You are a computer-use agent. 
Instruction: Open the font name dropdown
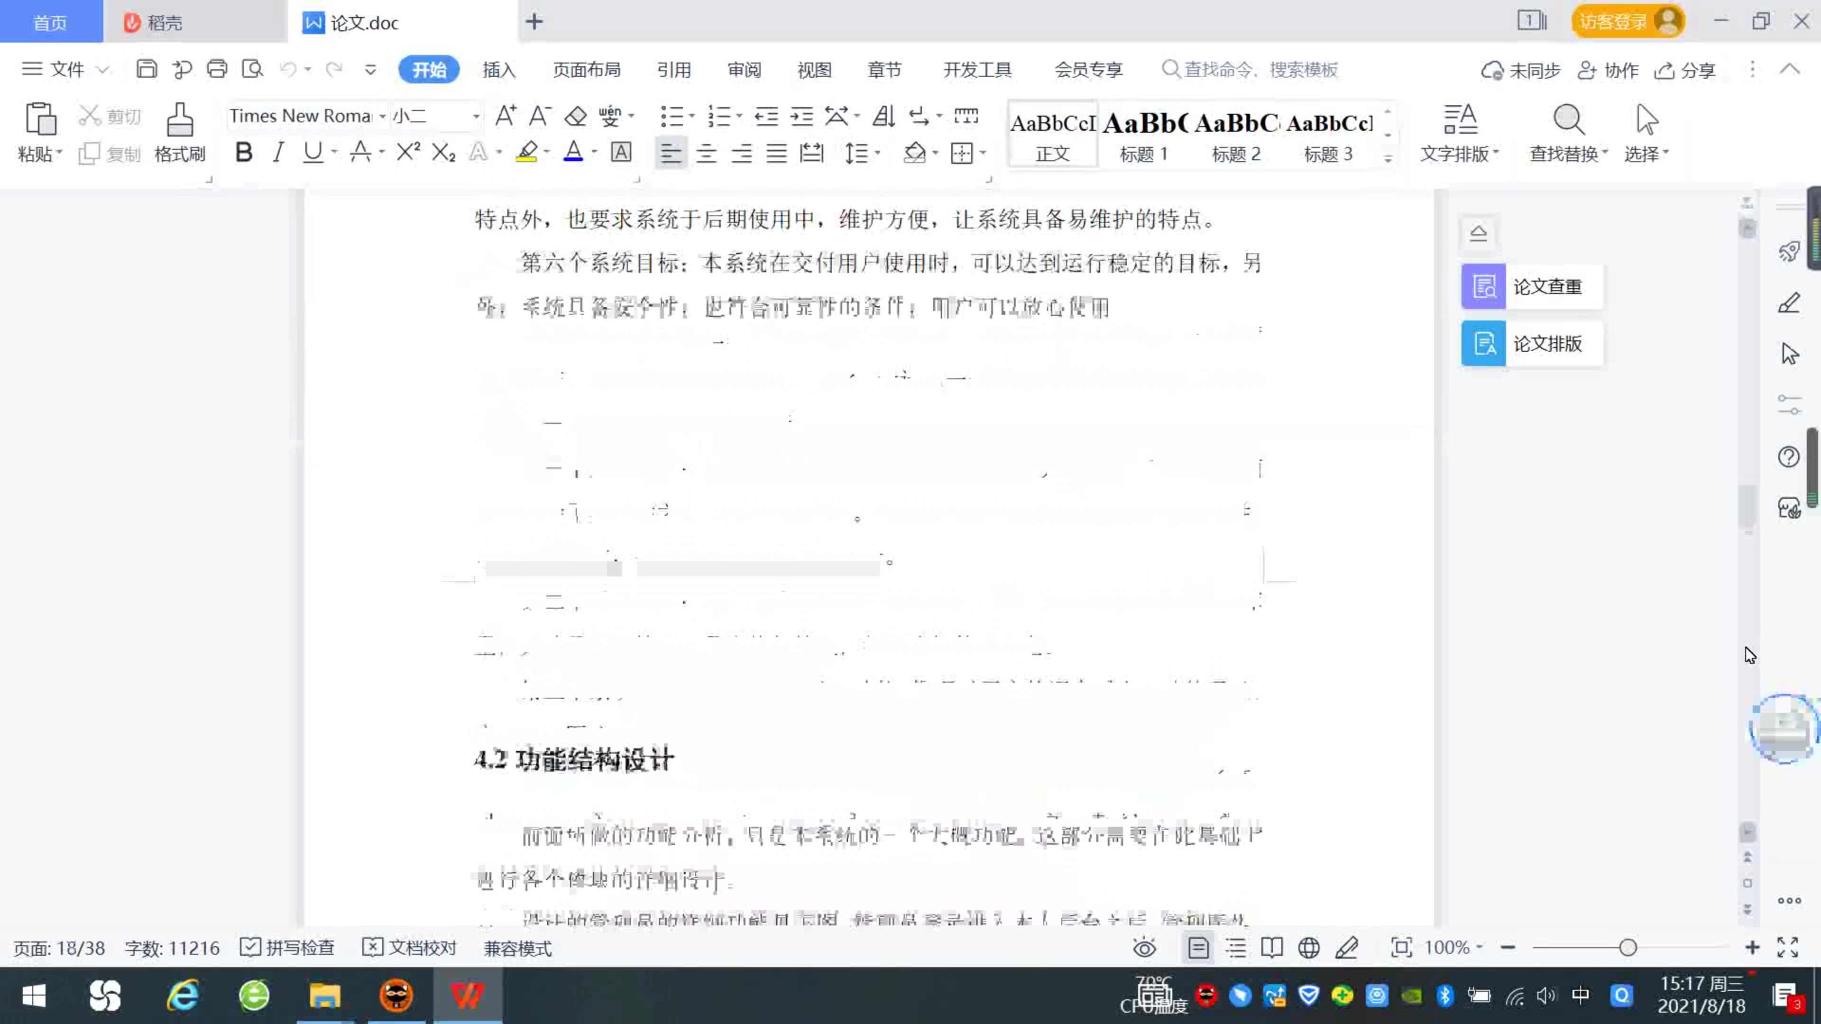tap(382, 116)
